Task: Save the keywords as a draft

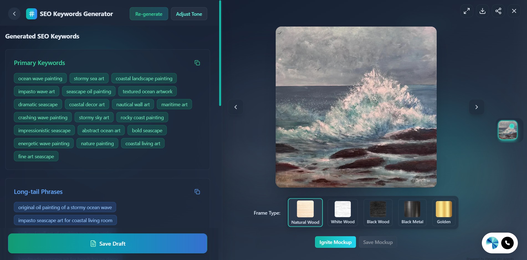Action: (x=108, y=243)
